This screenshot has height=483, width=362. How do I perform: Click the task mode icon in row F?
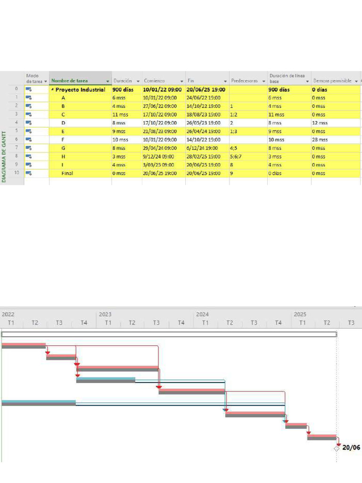click(x=29, y=140)
